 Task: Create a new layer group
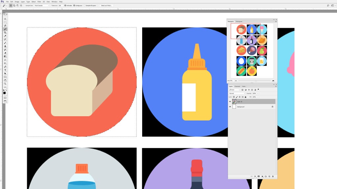[x=266, y=176]
